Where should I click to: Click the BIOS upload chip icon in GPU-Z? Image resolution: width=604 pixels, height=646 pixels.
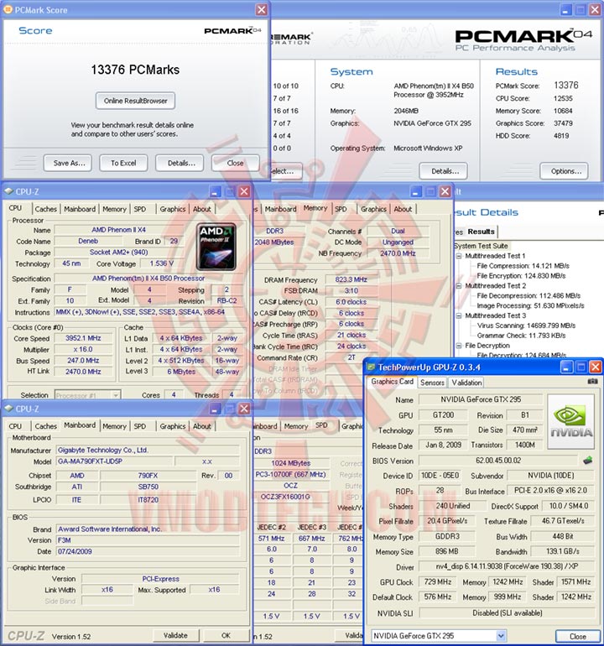[588, 461]
